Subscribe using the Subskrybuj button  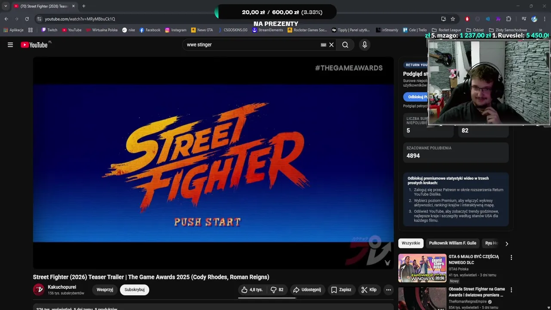tap(134, 290)
